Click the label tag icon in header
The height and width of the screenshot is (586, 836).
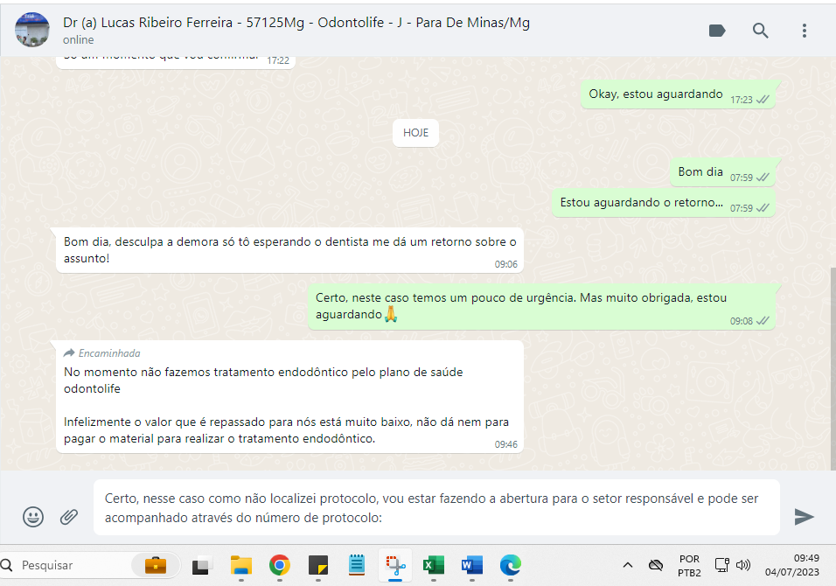pyautogui.click(x=717, y=31)
